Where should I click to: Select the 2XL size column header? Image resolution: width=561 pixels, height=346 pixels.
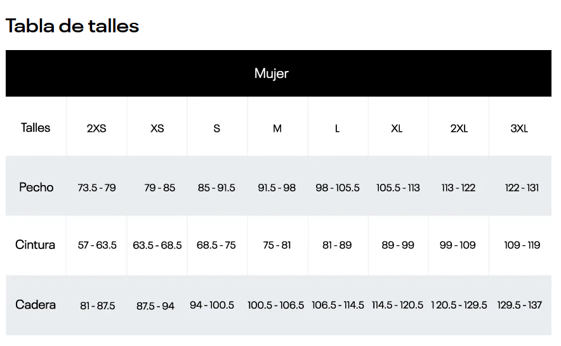pyautogui.click(x=459, y=128)
